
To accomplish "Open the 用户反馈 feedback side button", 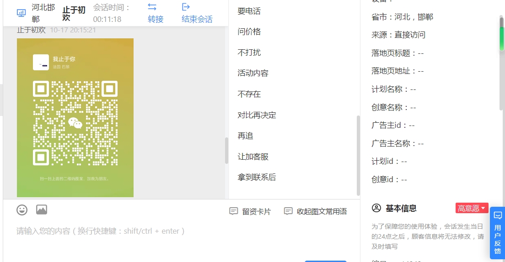I will point(498,233).
